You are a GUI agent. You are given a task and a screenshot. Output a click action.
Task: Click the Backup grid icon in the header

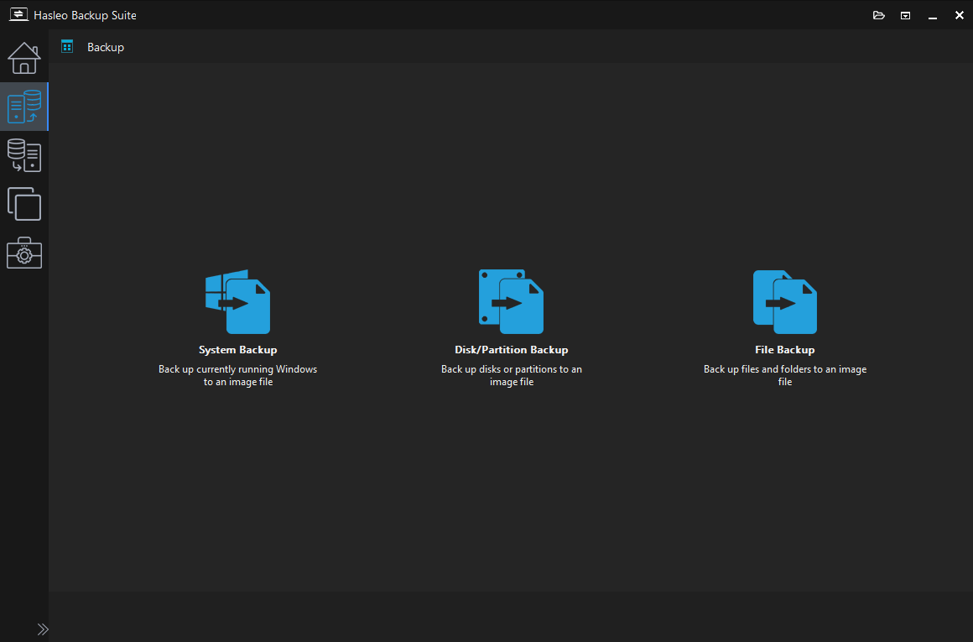(67, 46)
